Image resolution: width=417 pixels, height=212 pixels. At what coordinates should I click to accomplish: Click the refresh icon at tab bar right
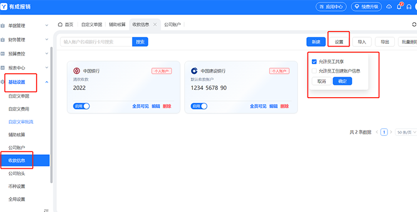tap(414, 24)
